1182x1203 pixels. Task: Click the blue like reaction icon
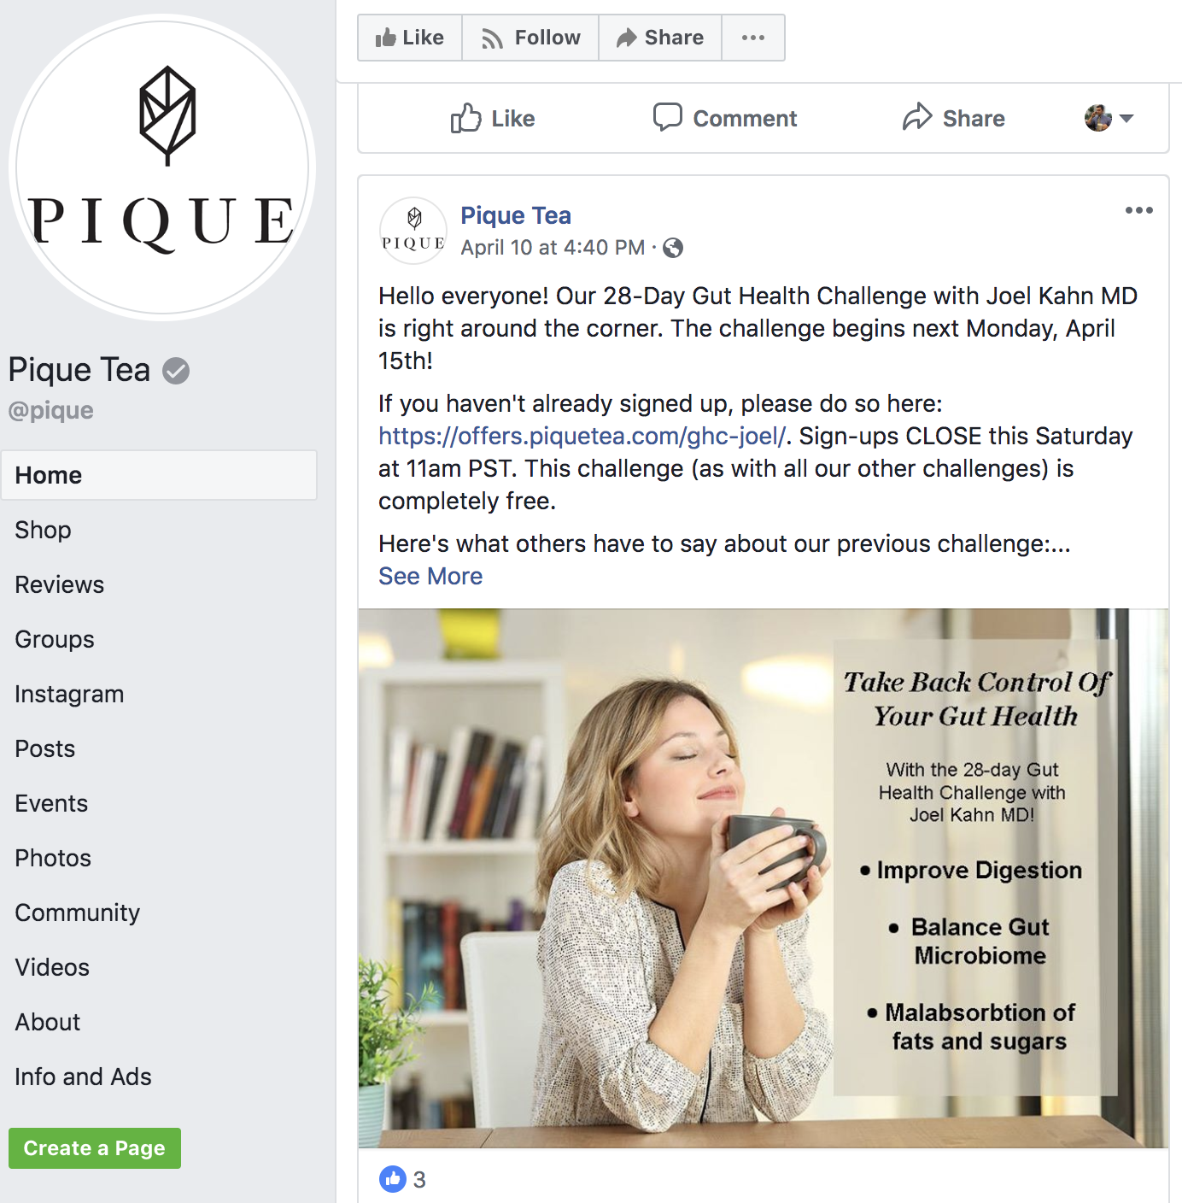[393, 1179]
